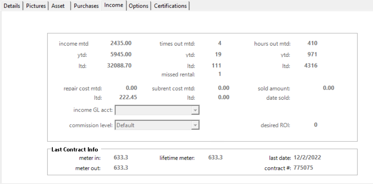Click the date sold label
The image size is (373, 184).
[278, 98]
